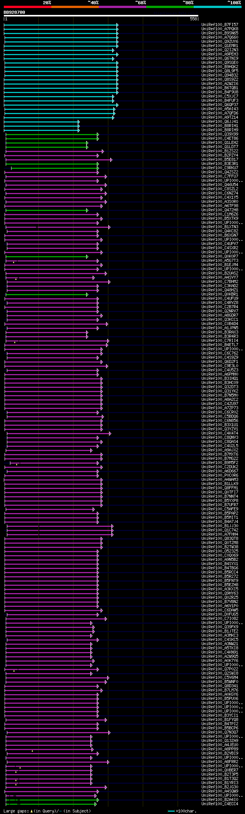The width and height of the screenshot is (245, 814).
Task: Click the Large gaps legend text
Action: tap(47, 811)
